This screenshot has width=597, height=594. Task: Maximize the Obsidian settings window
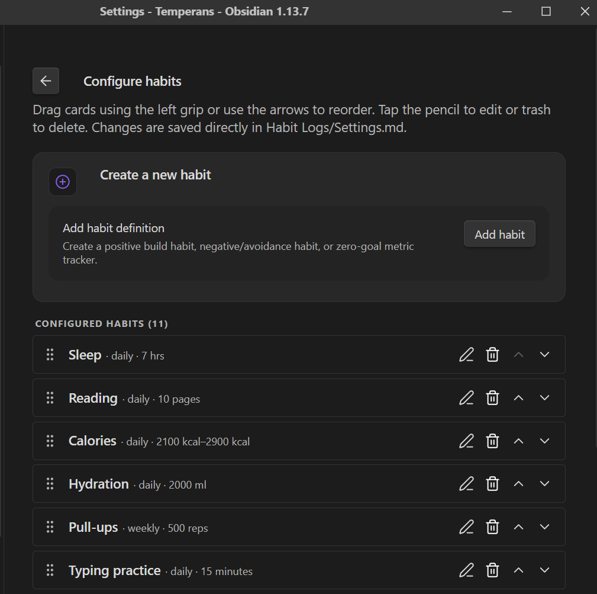tap(546, 12)
